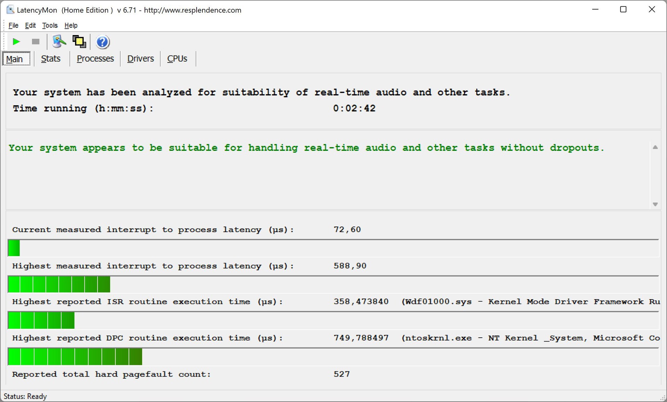Click 'Highest reported DPC routine execution time' label

tap(147, 338)
